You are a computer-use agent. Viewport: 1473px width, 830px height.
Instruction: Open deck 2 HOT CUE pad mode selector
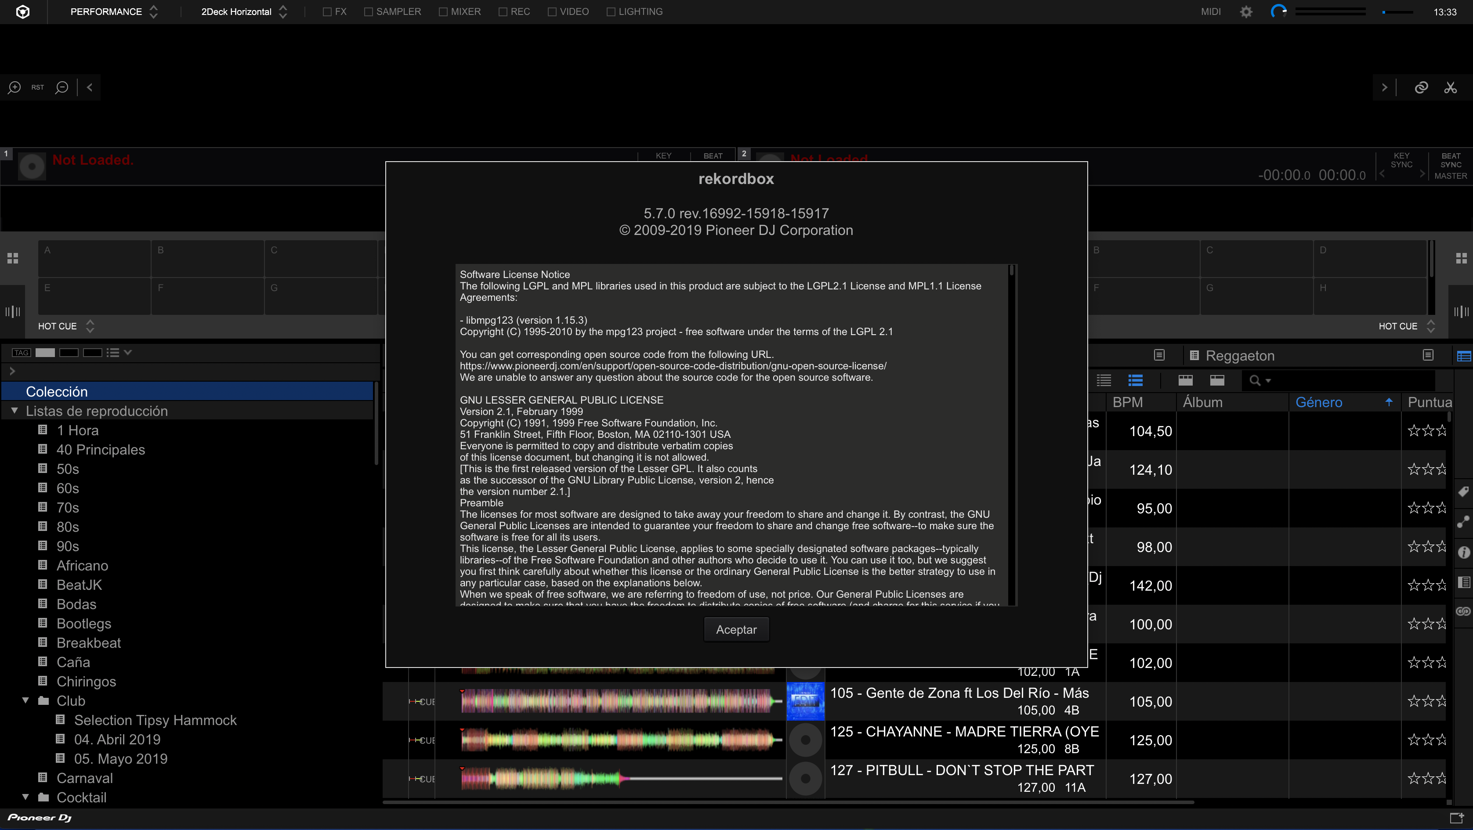tap(1407, 326)
